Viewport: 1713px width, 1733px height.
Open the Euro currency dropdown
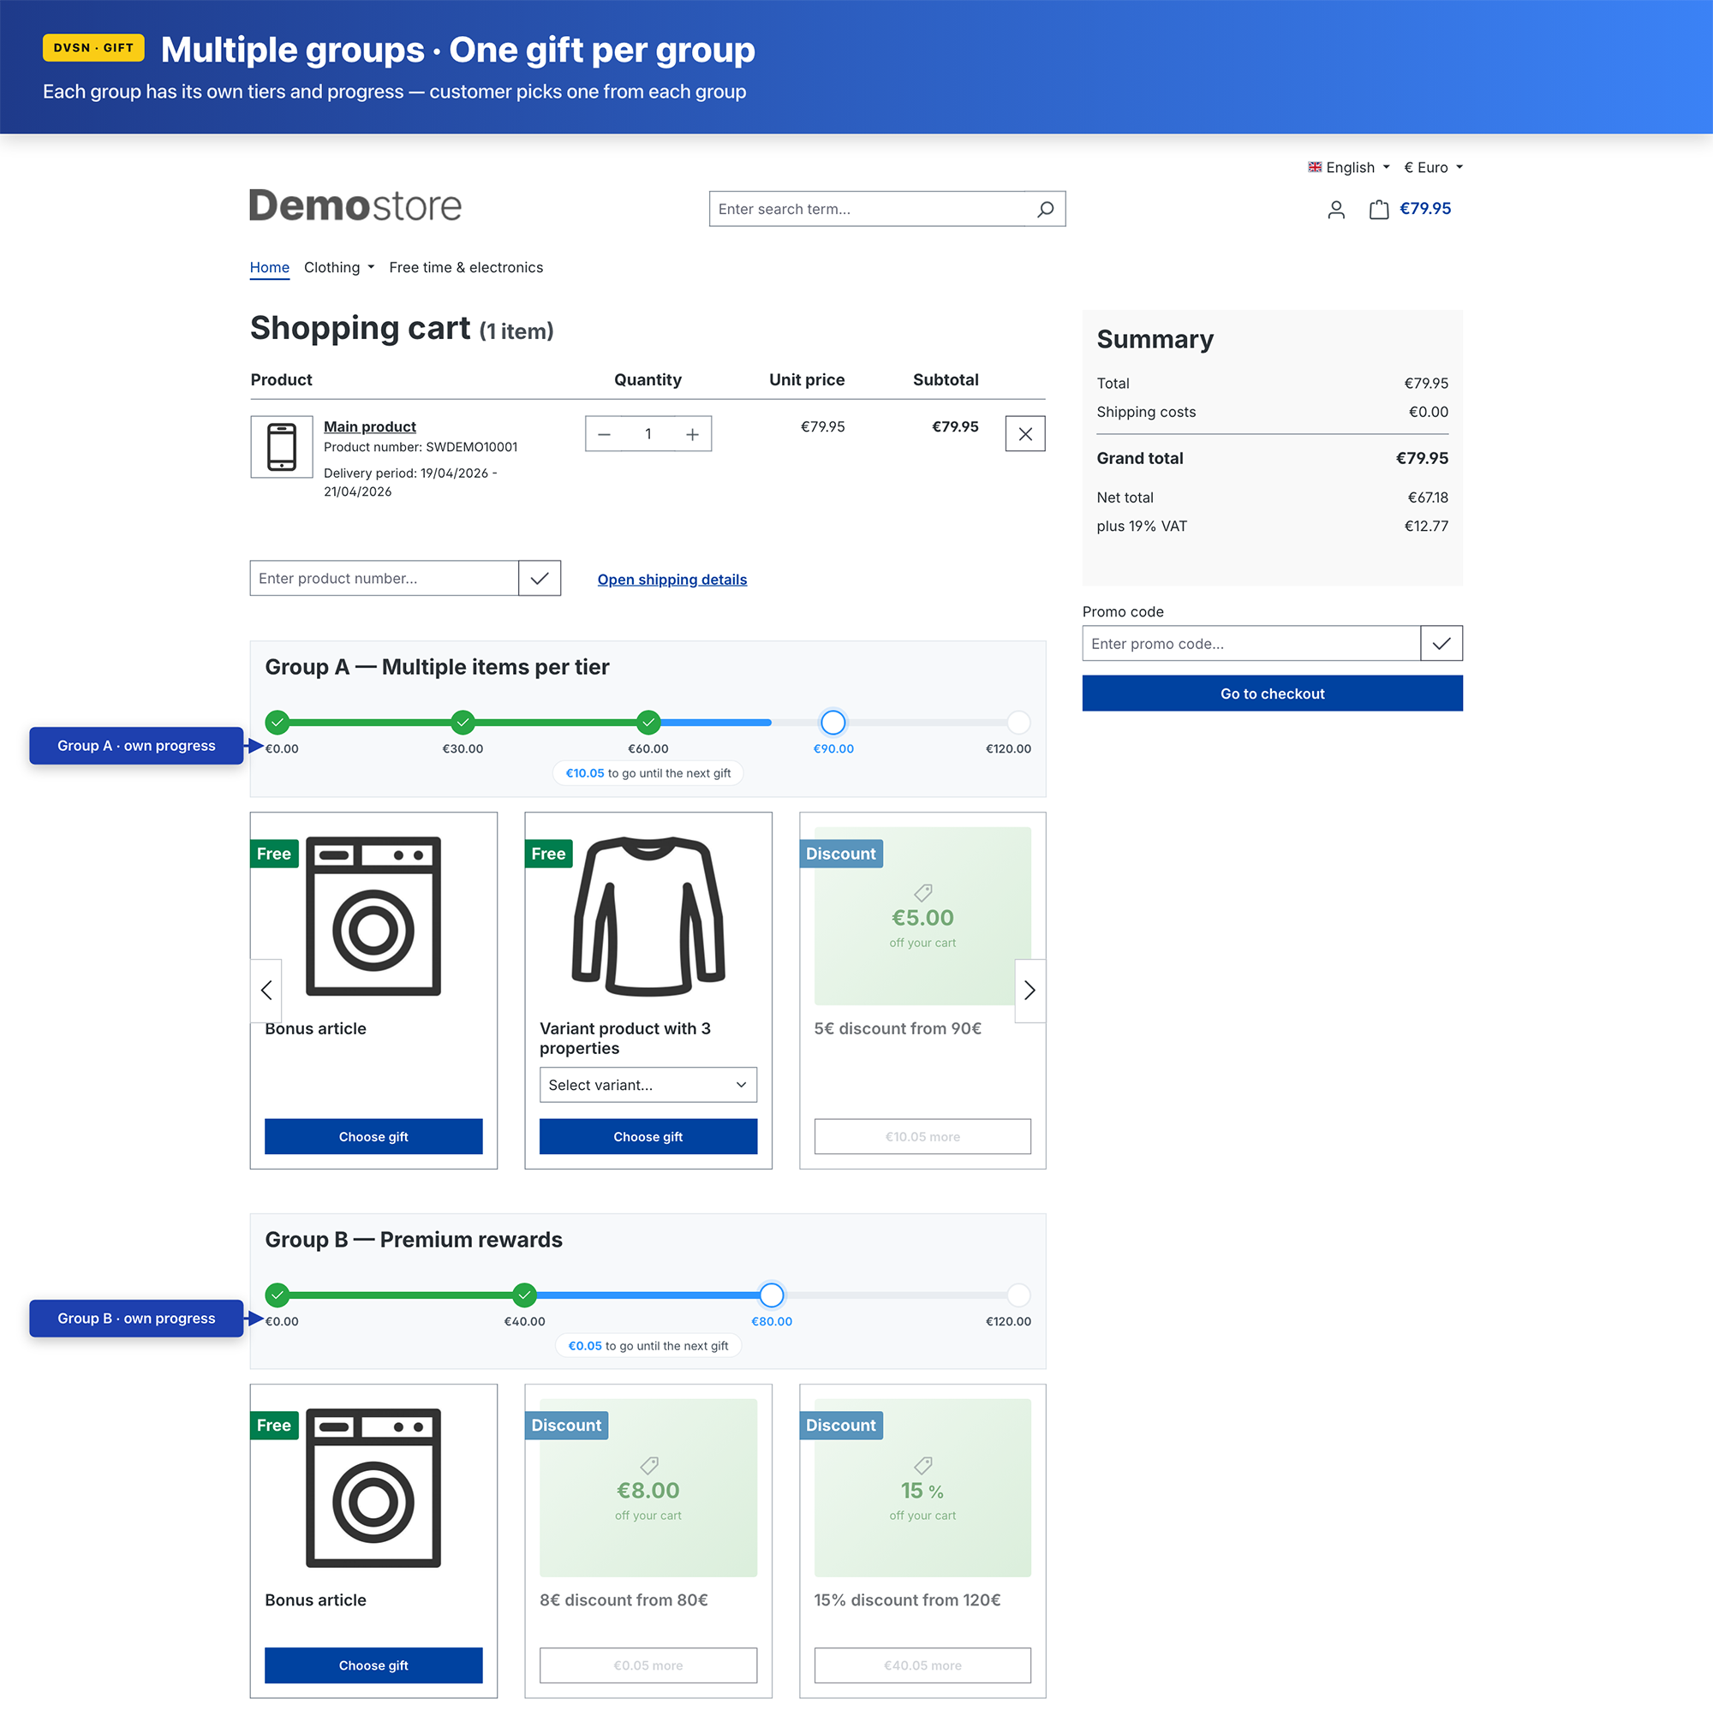point(1433,168)
